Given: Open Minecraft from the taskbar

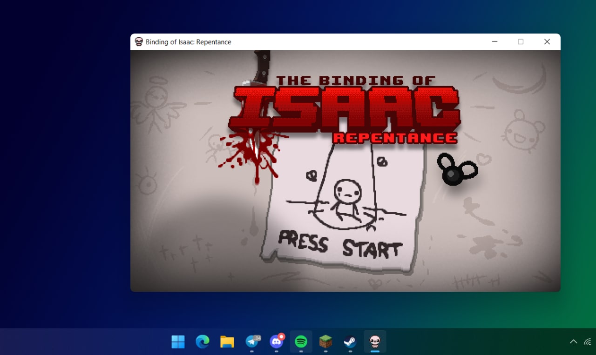Looking at the screenshot, I should [x=325, y=342].
